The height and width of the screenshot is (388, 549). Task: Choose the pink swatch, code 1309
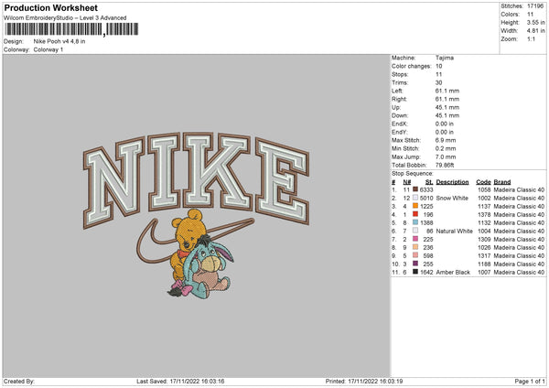coord(415,239)
